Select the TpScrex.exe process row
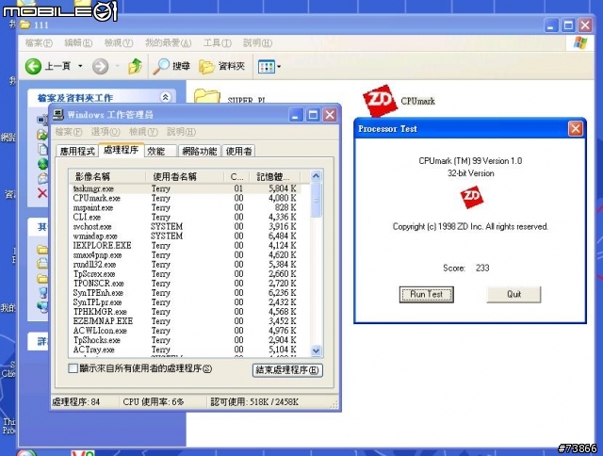 [x=185, y=274]
